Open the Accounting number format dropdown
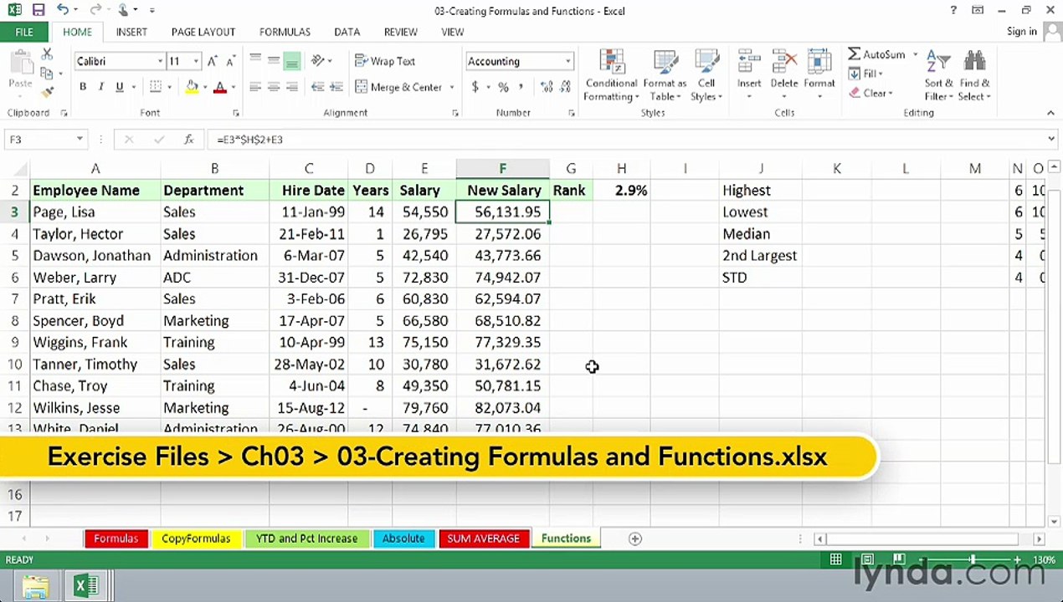Screen dimensions: 1063x602 [x=567, y=61]
